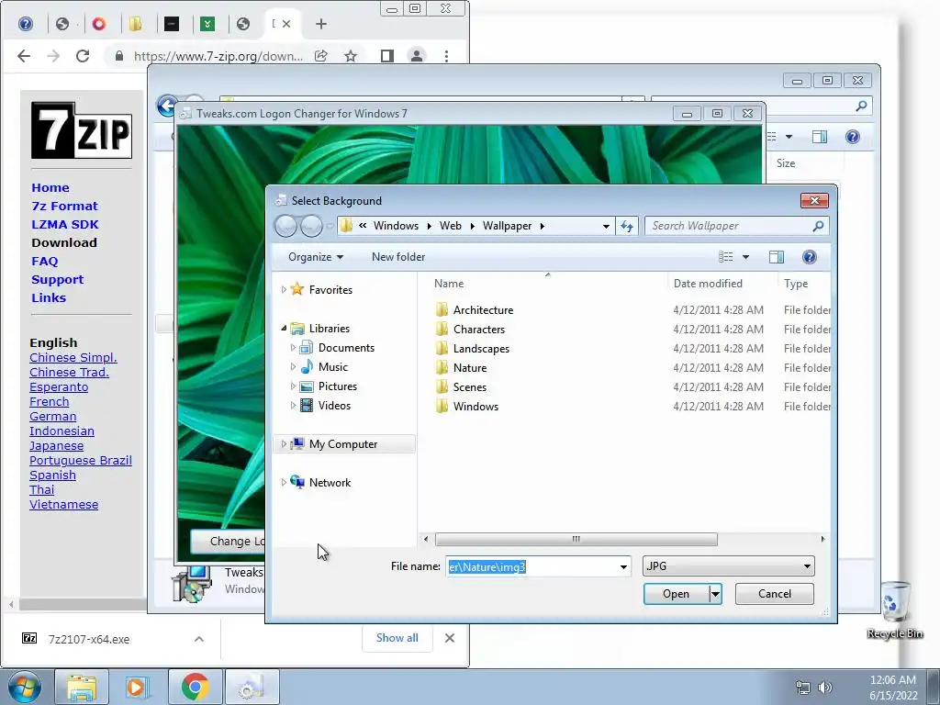Open the LZMA SDK link
This screenshot has height=705, width=940.
pos(65,225)
